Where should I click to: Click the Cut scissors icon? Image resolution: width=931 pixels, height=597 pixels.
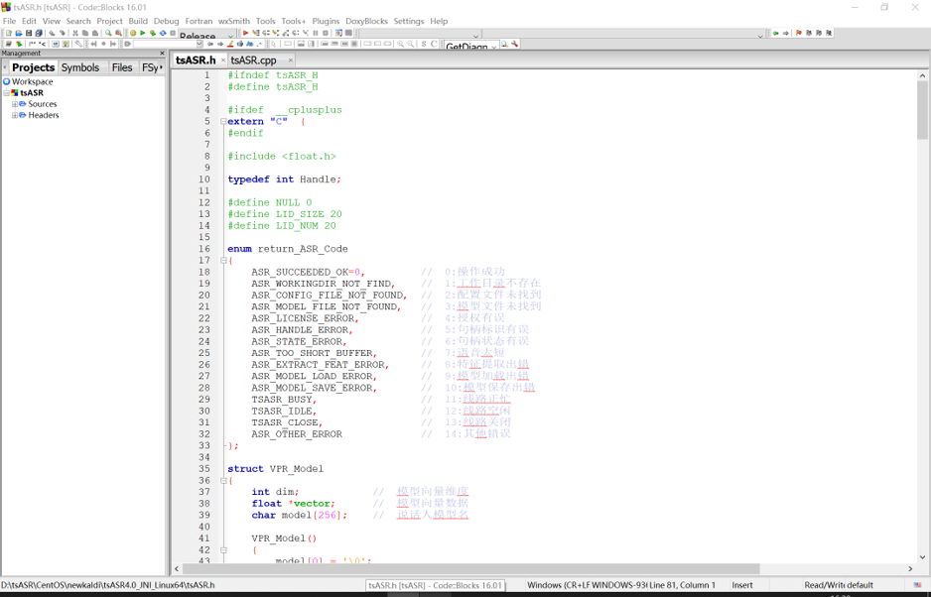pyautogui.click(x=74, y=34)
